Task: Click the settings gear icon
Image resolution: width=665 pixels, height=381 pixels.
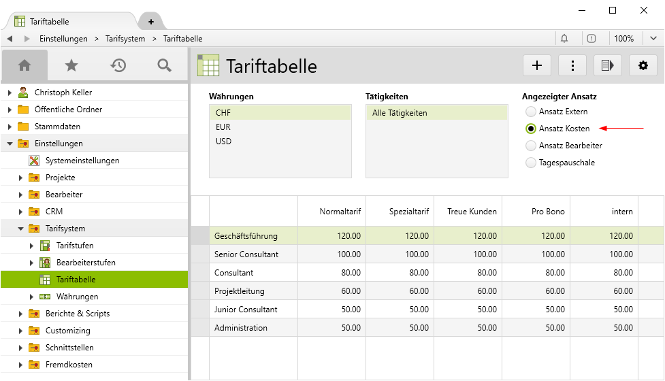Action: 643,65
